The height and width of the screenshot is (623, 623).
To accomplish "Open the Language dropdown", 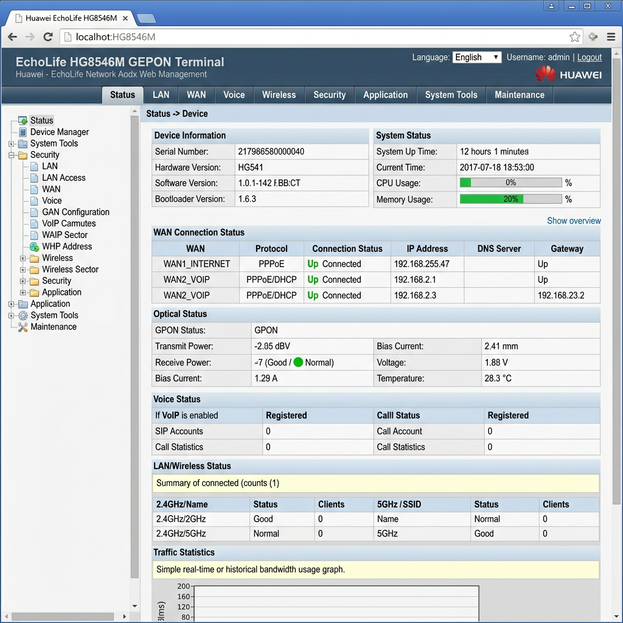I will pyautogui.click(x=476, y=57).
